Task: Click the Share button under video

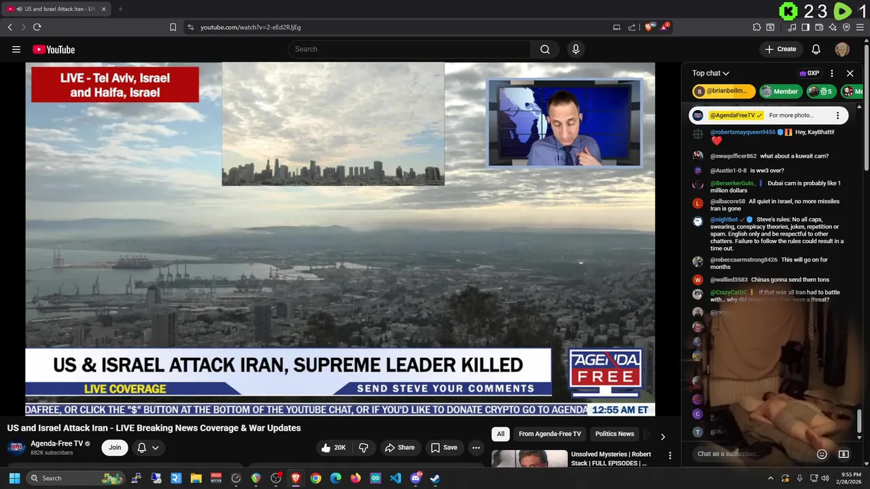Action: (x=400, y=448)
